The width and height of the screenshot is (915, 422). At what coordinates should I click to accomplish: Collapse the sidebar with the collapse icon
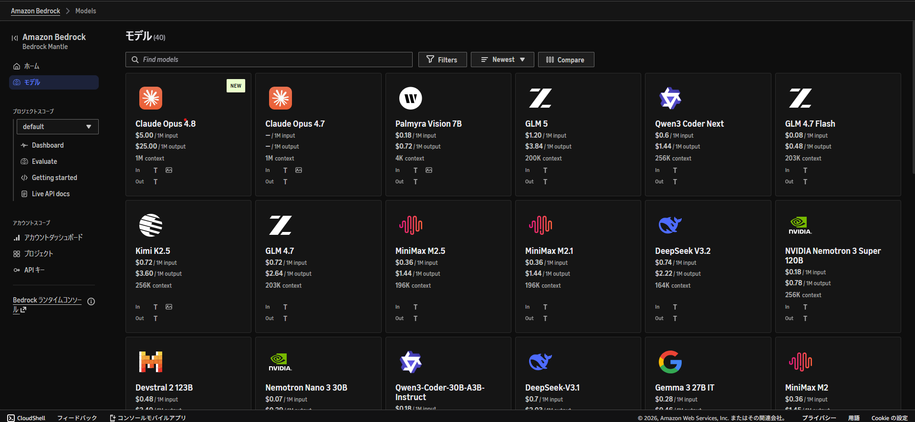[x=15, y=38]
